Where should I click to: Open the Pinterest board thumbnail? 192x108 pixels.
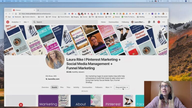[118, 101]
